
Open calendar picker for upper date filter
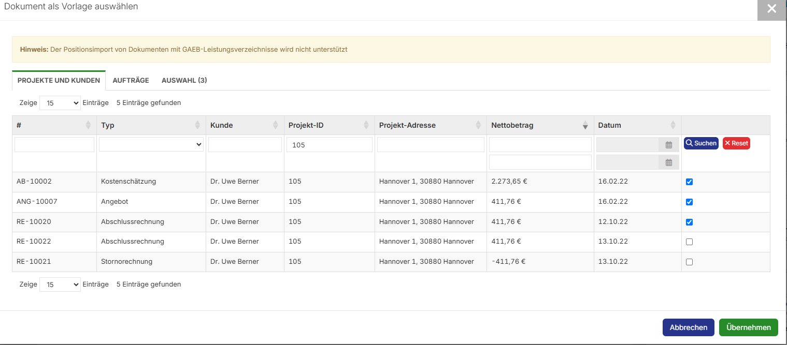669,145
